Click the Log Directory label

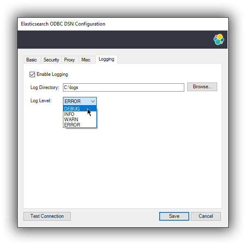click(45, 87)
